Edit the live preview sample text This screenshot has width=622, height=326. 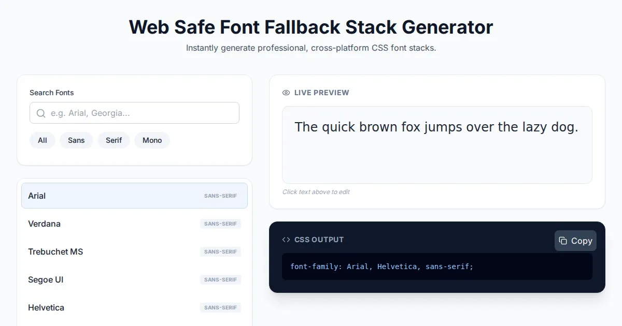pyautogui.click(x=436, y=127)
